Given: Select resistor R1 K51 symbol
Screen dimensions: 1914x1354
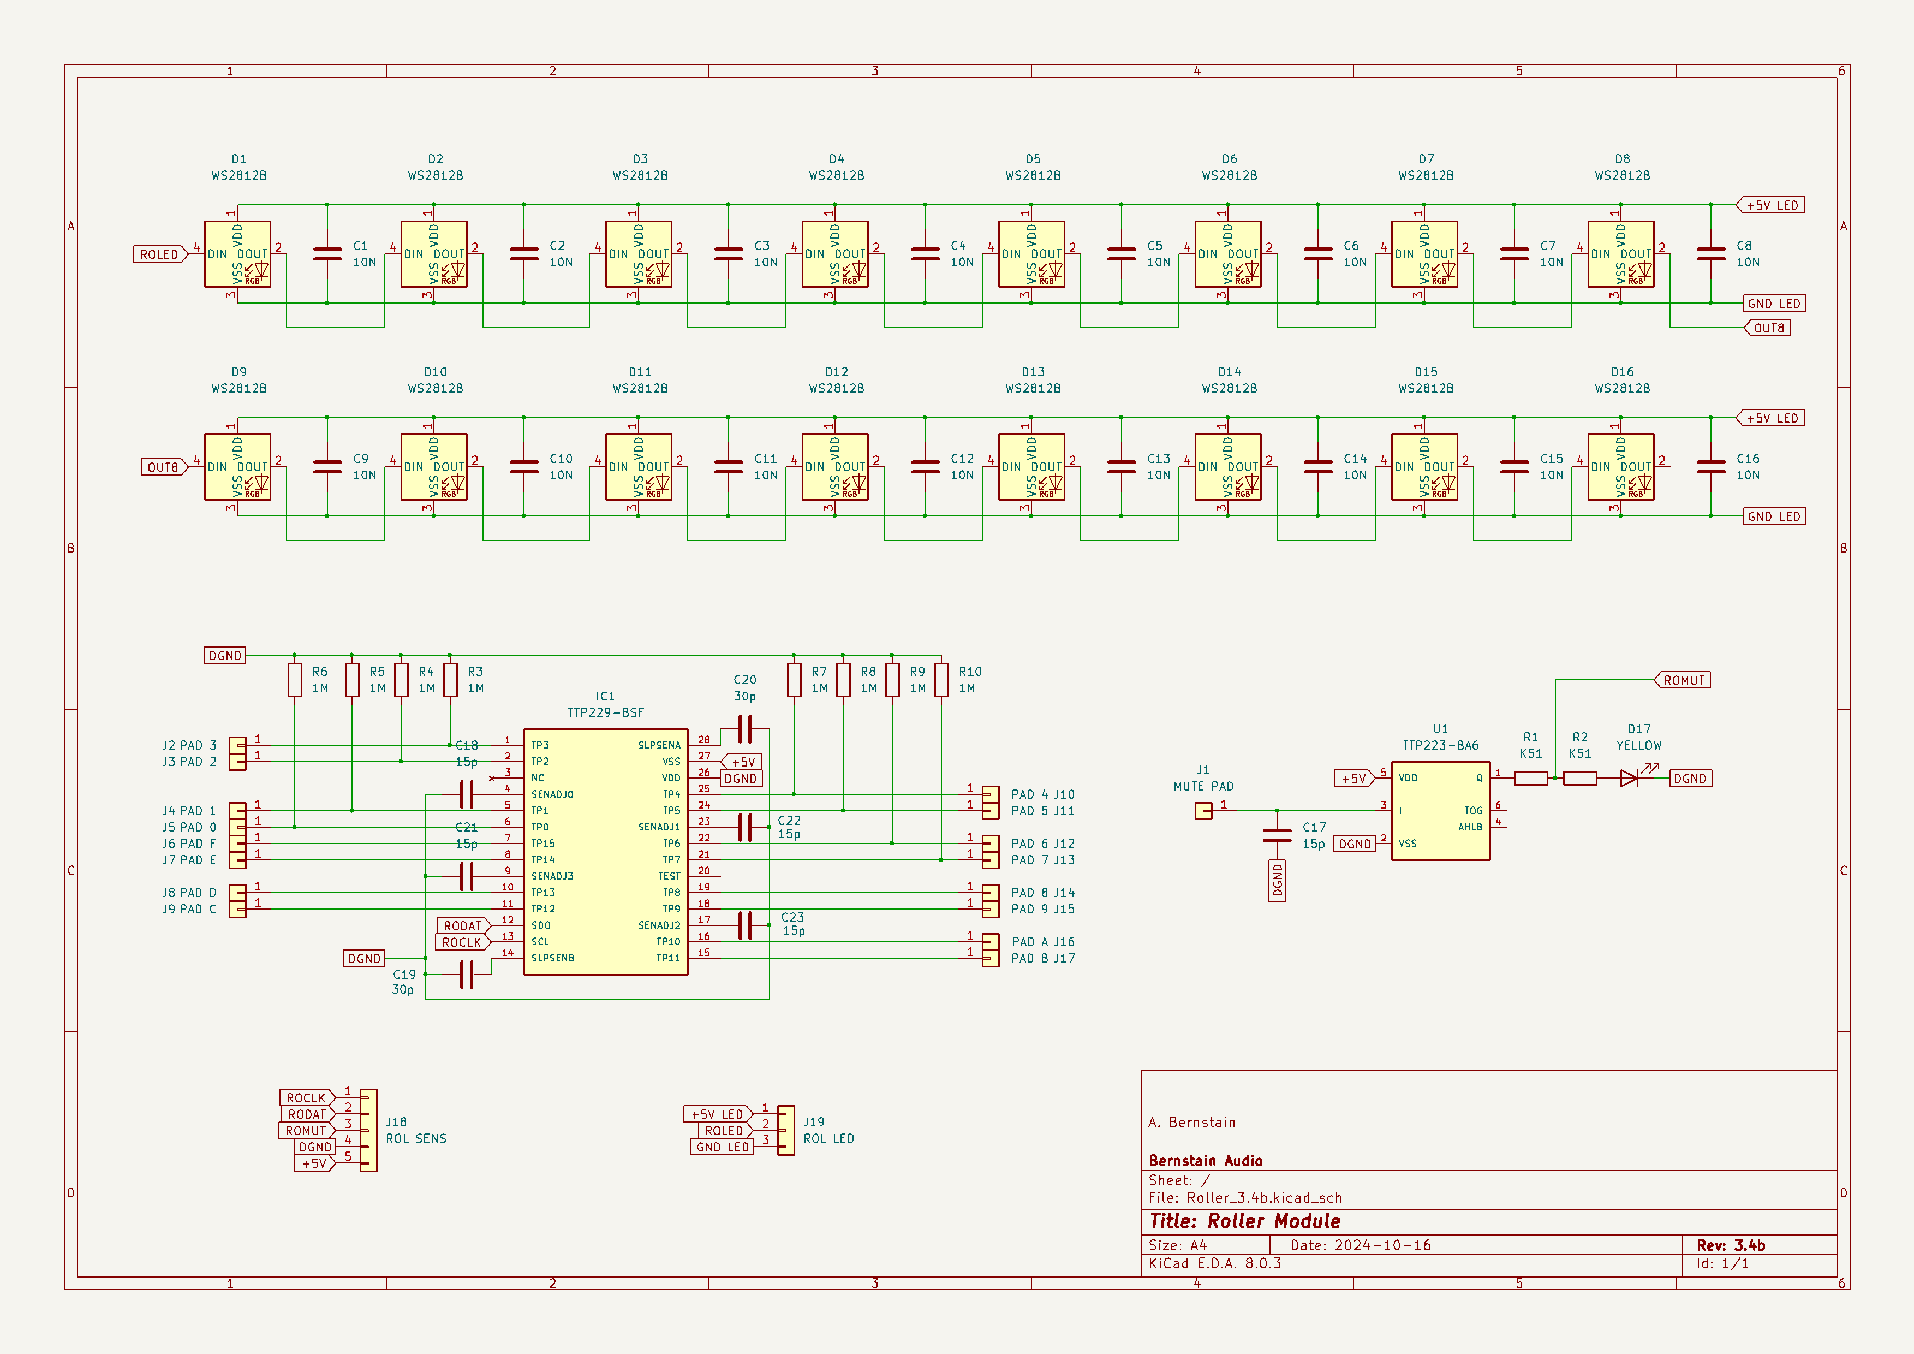Looking at the screenshot, I should click(x=1530, y=778).
